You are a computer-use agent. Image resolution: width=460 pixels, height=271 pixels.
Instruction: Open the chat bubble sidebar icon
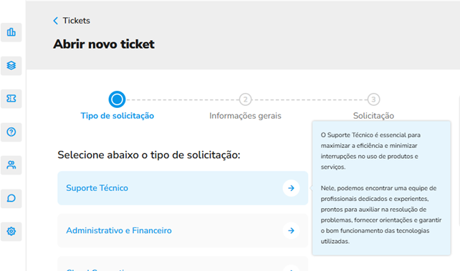(11, 198)
